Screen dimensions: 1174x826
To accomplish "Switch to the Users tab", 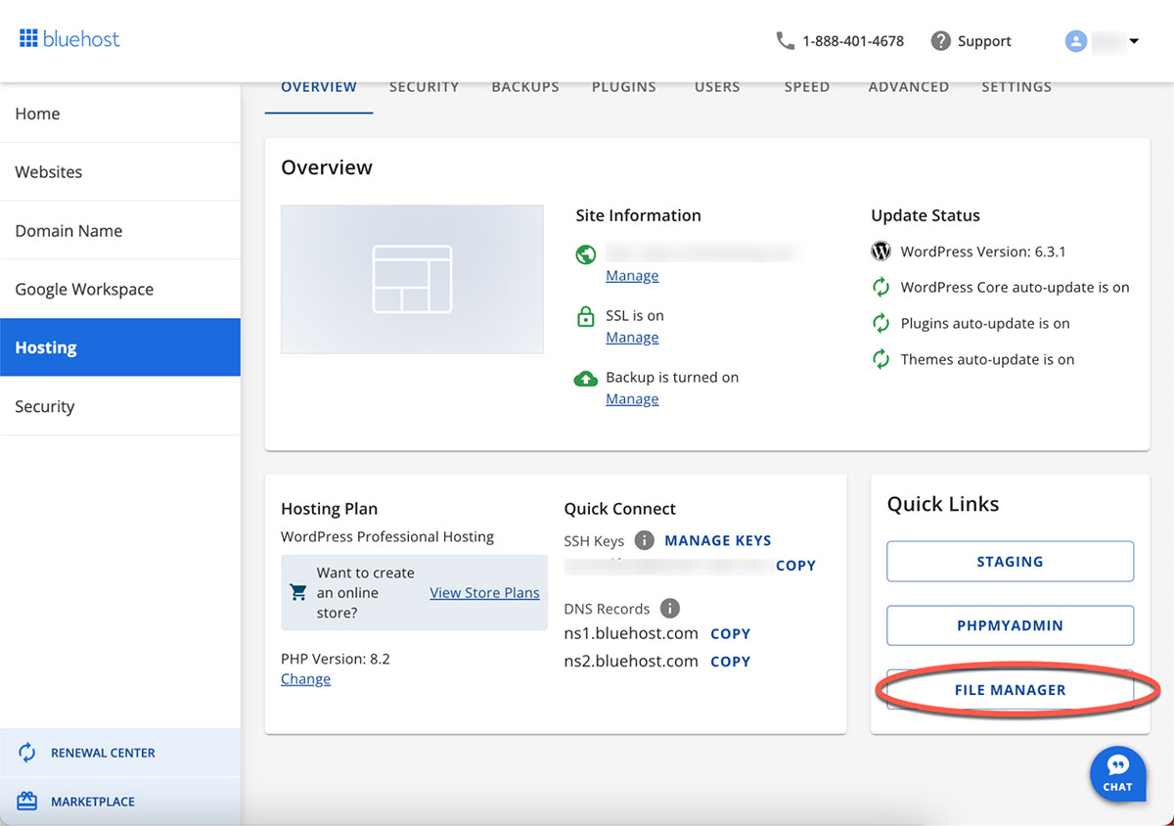I will pyautogui.click(x=717, y=87).
